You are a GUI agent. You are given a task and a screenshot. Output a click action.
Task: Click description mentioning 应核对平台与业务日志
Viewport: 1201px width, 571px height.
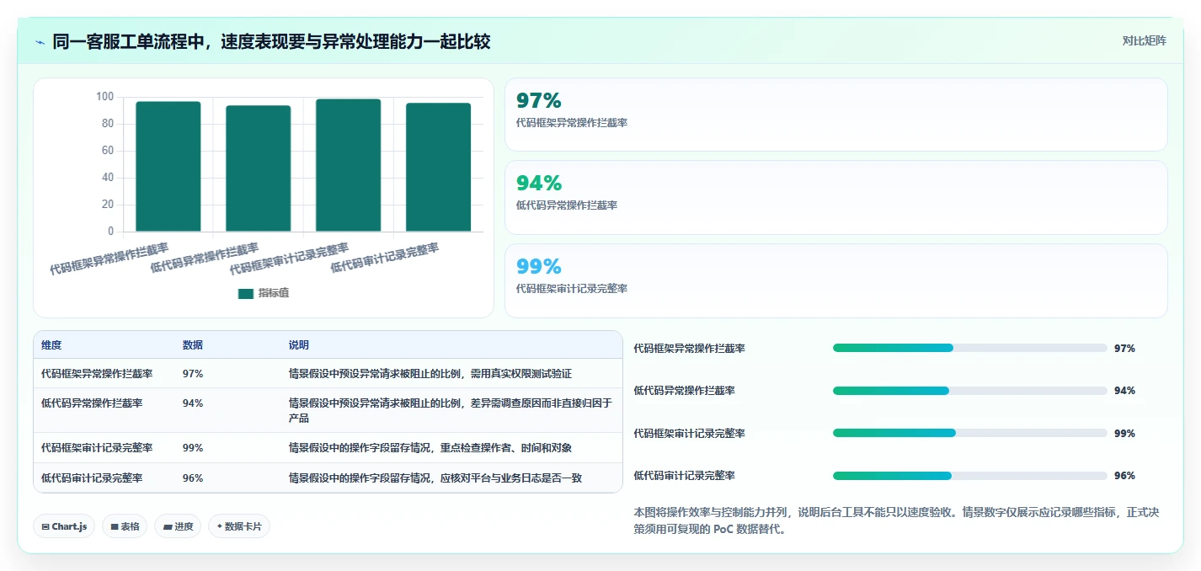click(x=435, y=478)
